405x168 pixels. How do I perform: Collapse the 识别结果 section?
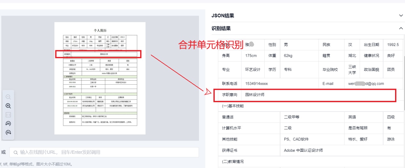pyautogui.click(x=401, y=28)
